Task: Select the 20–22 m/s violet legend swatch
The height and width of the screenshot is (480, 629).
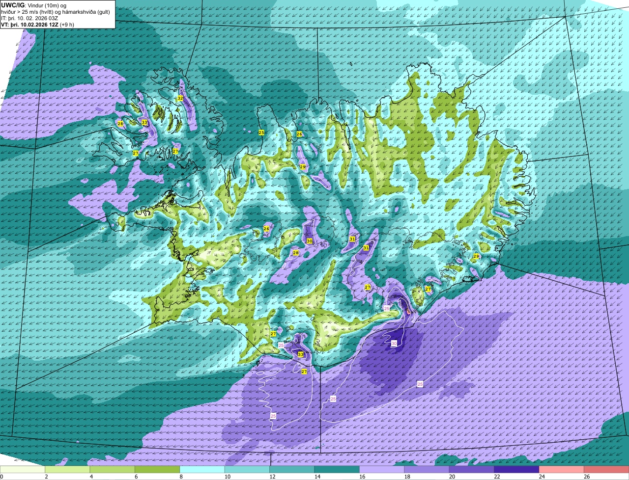Action: coord(472,470)
